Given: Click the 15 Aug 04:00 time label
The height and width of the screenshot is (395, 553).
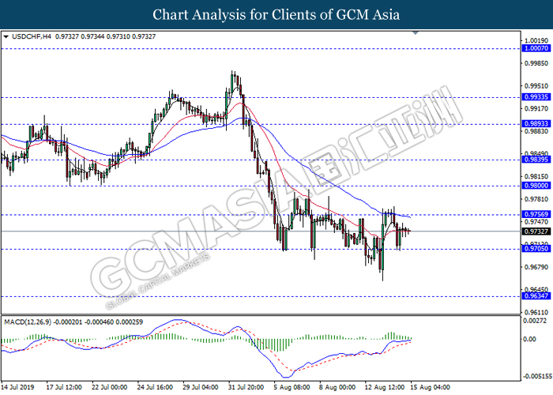Looking at the screenshot, I should coord(430,387).
